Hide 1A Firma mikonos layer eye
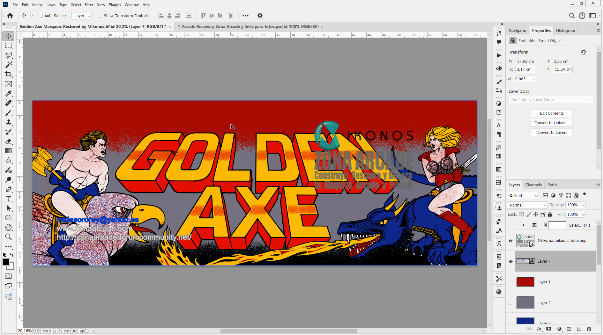603x335 pixels. pos(510,241)
